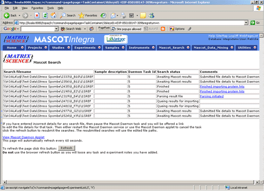Click the browser Back button

10,15
